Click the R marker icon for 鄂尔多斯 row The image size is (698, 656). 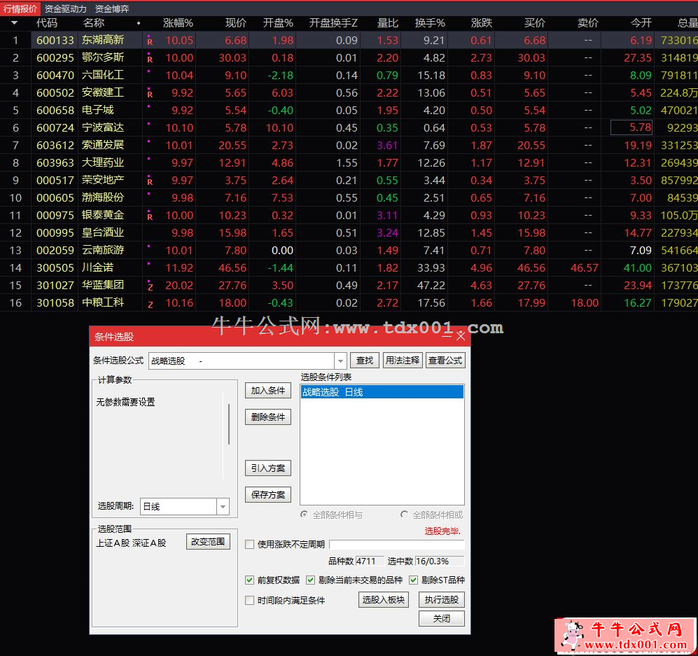click(x=150, y=58)
